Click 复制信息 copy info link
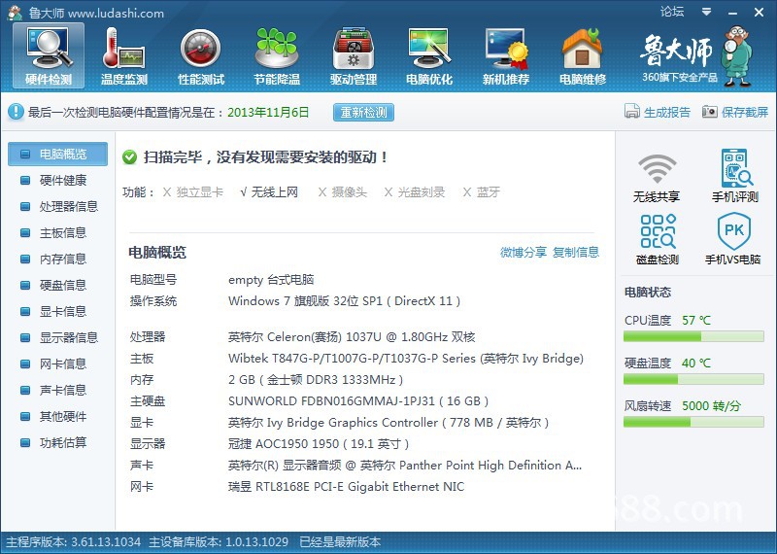The image size is (777, 554). (x=576, y=252)
